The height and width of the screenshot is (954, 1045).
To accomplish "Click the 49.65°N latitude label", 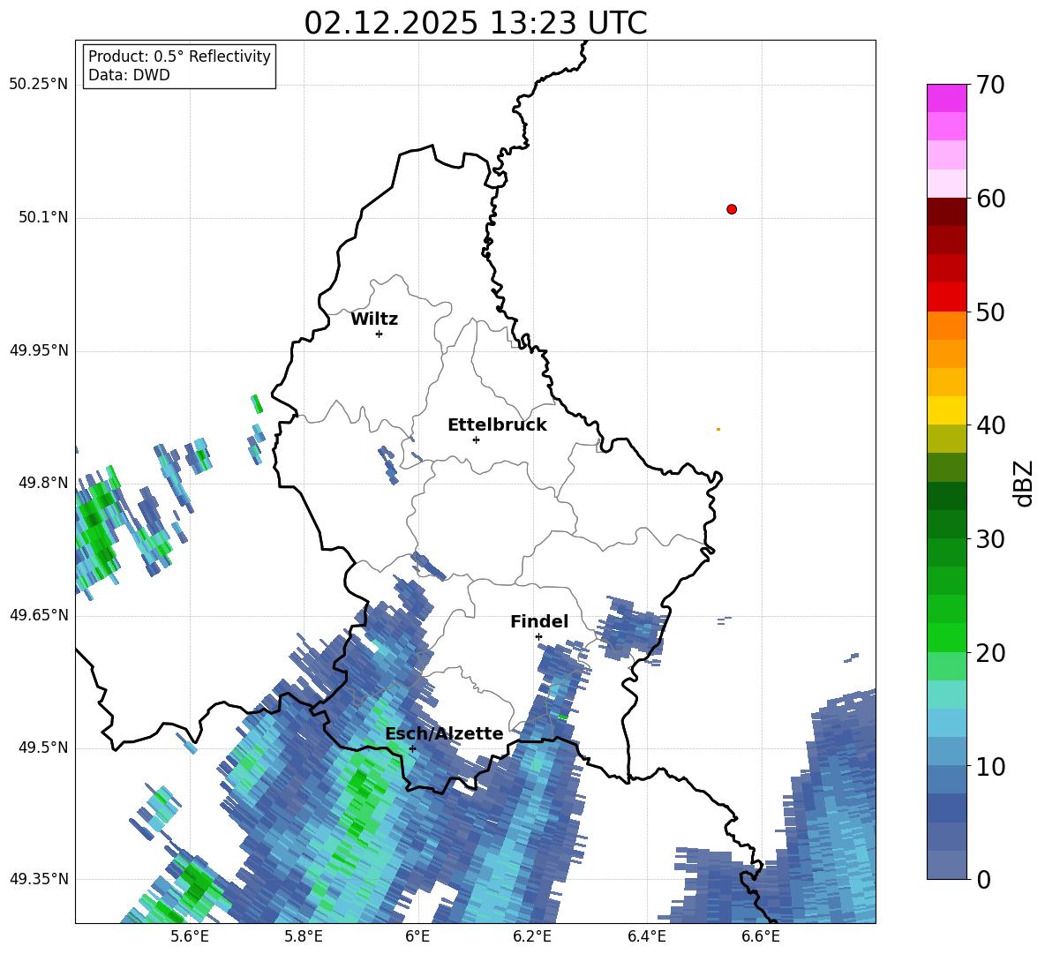I will point(38,614).
